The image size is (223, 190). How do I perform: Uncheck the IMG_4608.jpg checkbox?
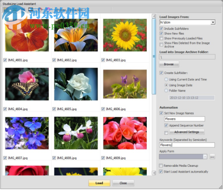(x=54, y=158)
